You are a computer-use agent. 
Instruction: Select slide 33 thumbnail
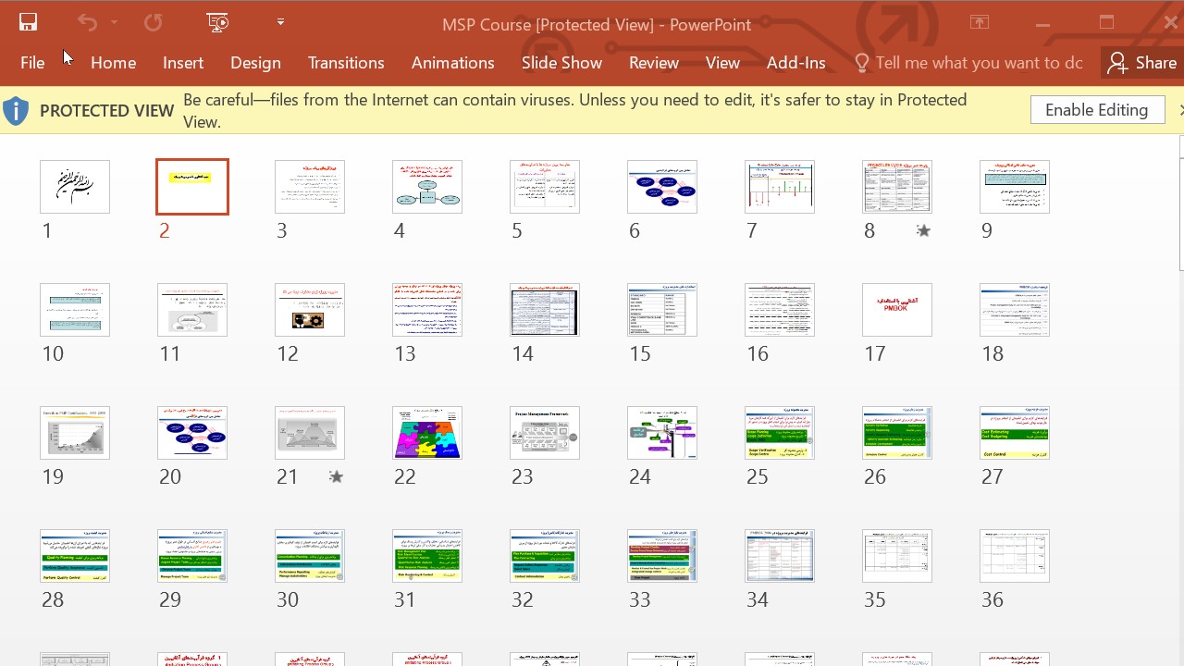coord(662,556)
